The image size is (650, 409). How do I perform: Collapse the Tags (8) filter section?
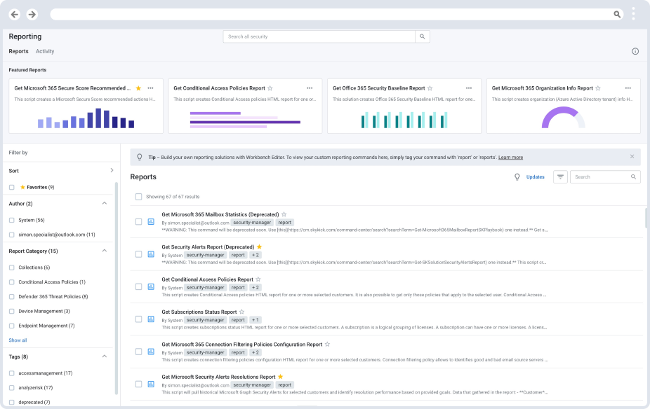105,356
